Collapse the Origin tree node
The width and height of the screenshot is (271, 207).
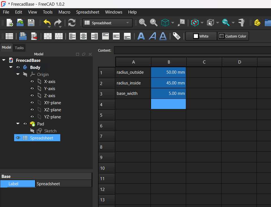(18, 75)
